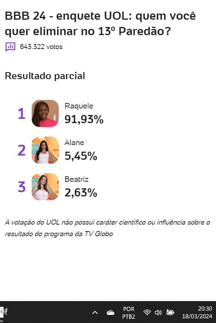The width and height of the screenshot is (216, 323).
Task: Click the OneDrive cloud tray icon
Action: [111, 313]
